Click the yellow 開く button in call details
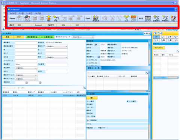This screenshot has width=180, height=140. tap(92, 98)
